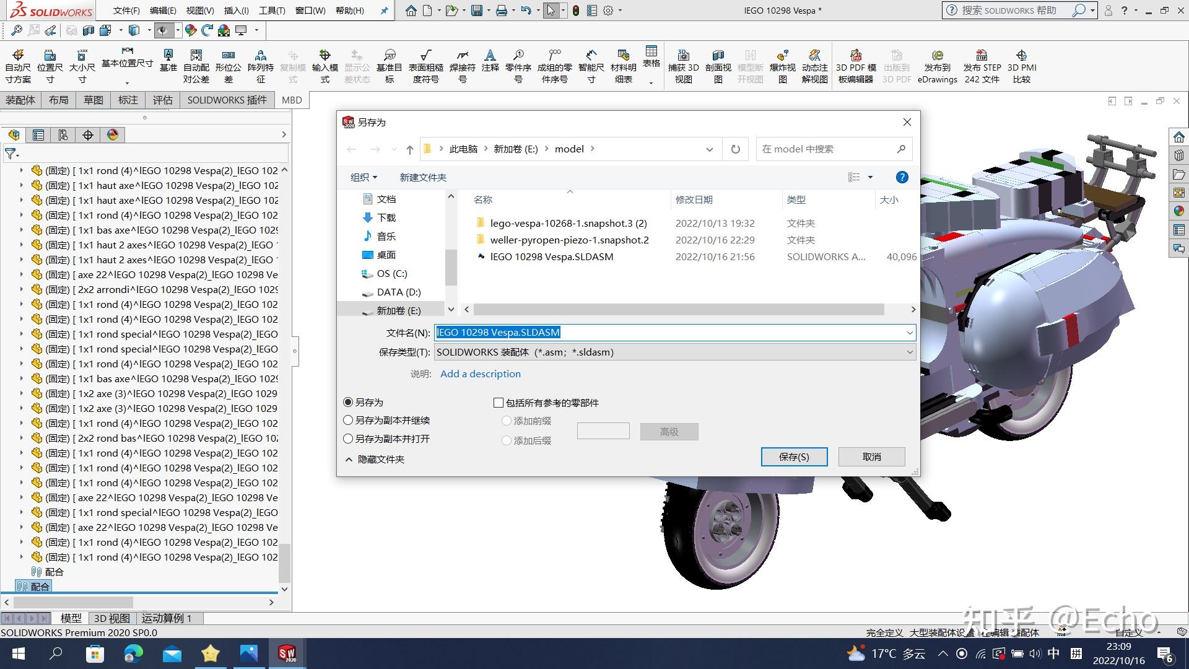Open the address bar path history dropdown

click(710, 149)
